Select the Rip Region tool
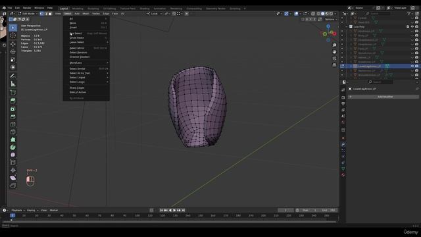The image size is (421, 237). click(x=13, y=186)
